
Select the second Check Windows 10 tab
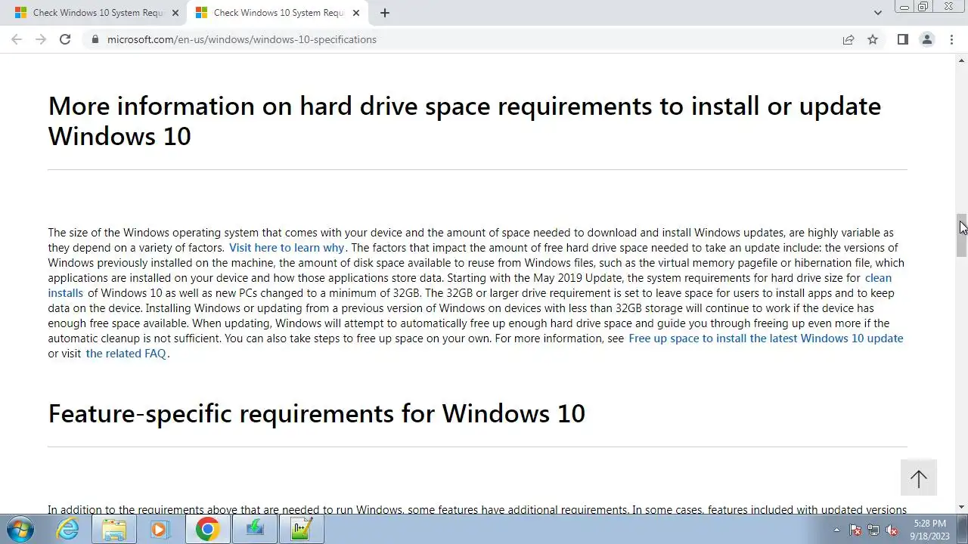(x=277, y=13)
